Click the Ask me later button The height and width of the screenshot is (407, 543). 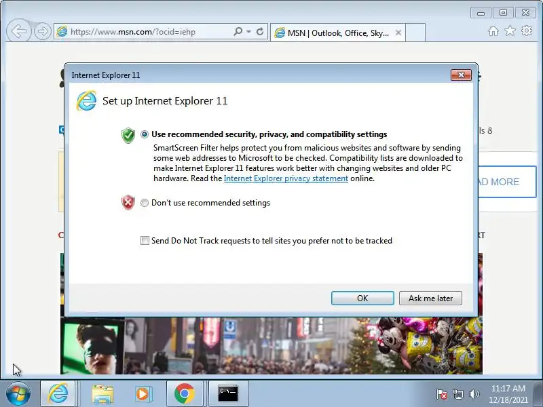pos(430,298)
